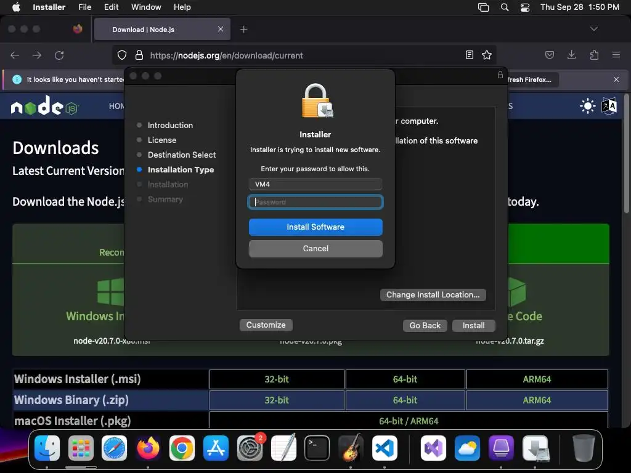Open TextEdit from the Dock
The image size is (631, 473).
coord(283,448)
